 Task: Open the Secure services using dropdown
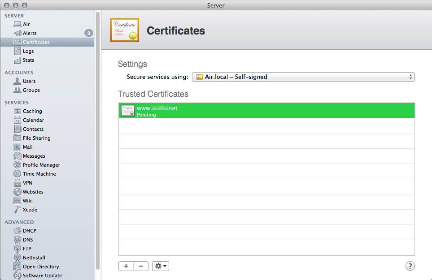click(303, 77)
